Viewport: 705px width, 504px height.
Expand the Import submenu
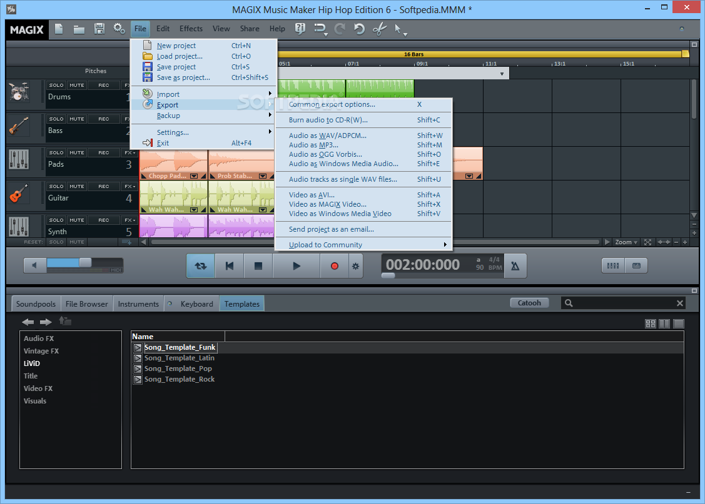pyautogui.click(x=202, y=94)
